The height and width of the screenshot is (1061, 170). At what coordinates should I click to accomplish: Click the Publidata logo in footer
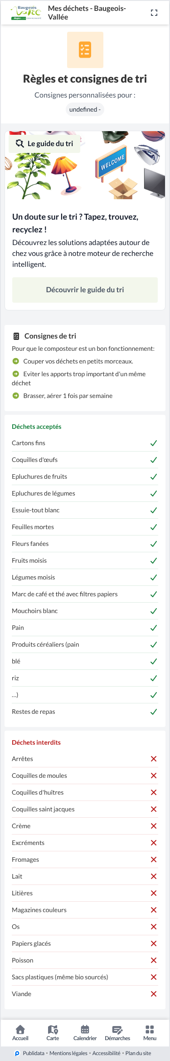tap(17, 1053)
